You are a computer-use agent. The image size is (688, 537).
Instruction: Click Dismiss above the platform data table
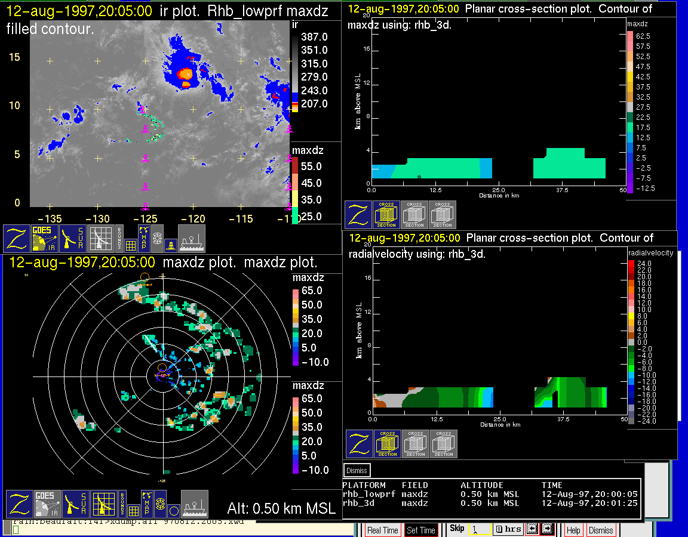click(x=357, y=470)
